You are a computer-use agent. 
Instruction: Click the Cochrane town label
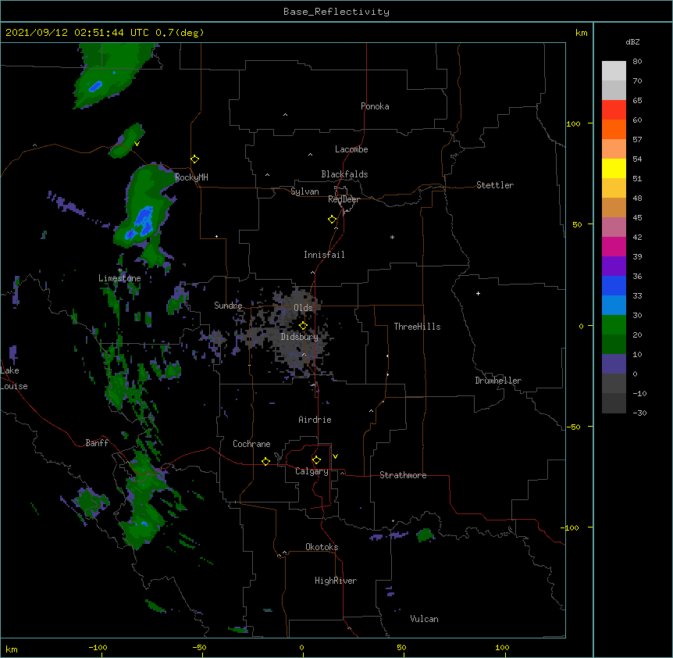[x=251, y=444]
